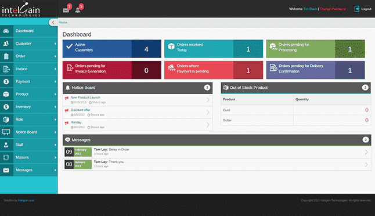Open the notification bell icon in header
This screenshot has width=375, height=216.
pyautogui.click(x=78, y=10)
